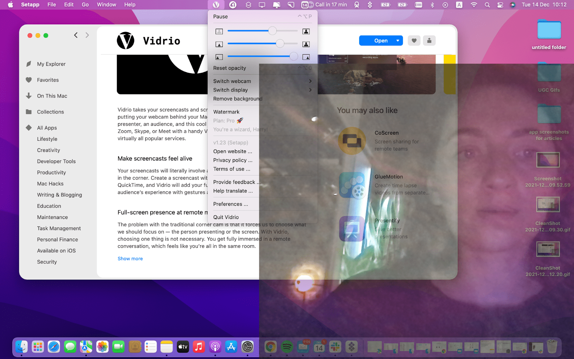Click the Spotlight search icon in menu bar
The height and width of the screenshot is (359, 574).
(487, 5)
